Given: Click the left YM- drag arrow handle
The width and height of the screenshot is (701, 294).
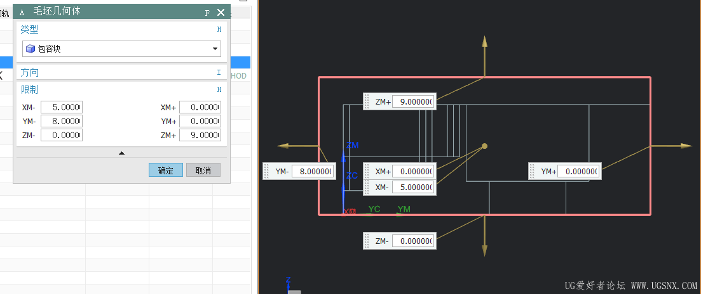Looking at the screenshot, I should [285, 146].
